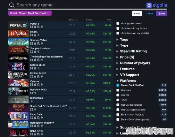
Task: Check macOS (Notarized) platform filter
Action: point(118,105)
